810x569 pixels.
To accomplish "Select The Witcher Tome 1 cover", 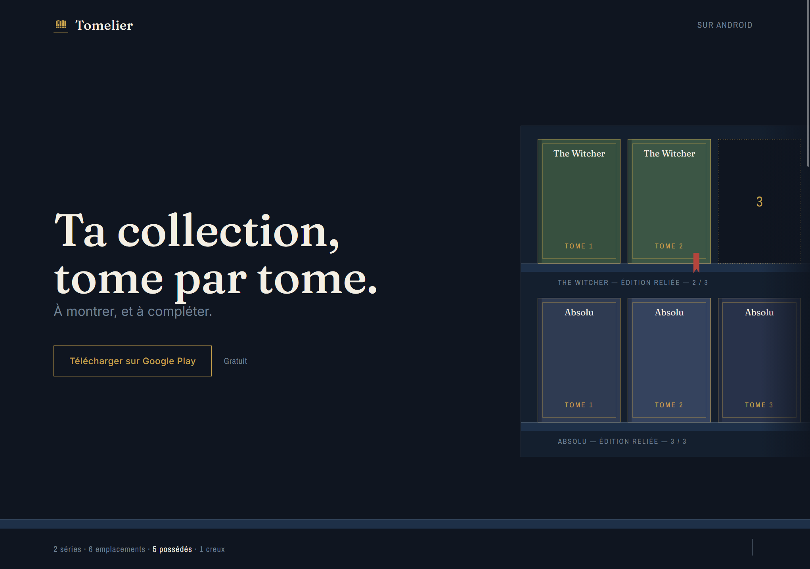I will pos(579,201).
